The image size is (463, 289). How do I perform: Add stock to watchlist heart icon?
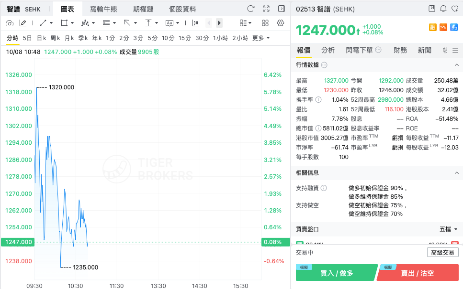[455, 9]
